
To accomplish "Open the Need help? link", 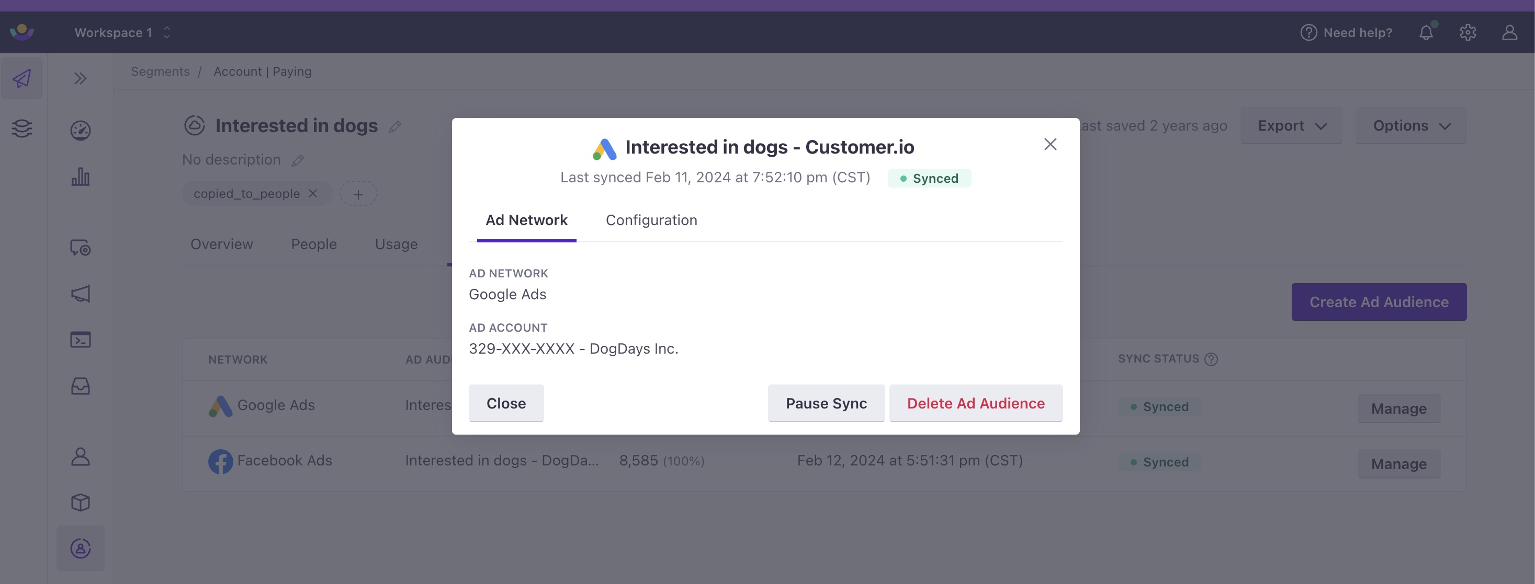I will 1346,33.
